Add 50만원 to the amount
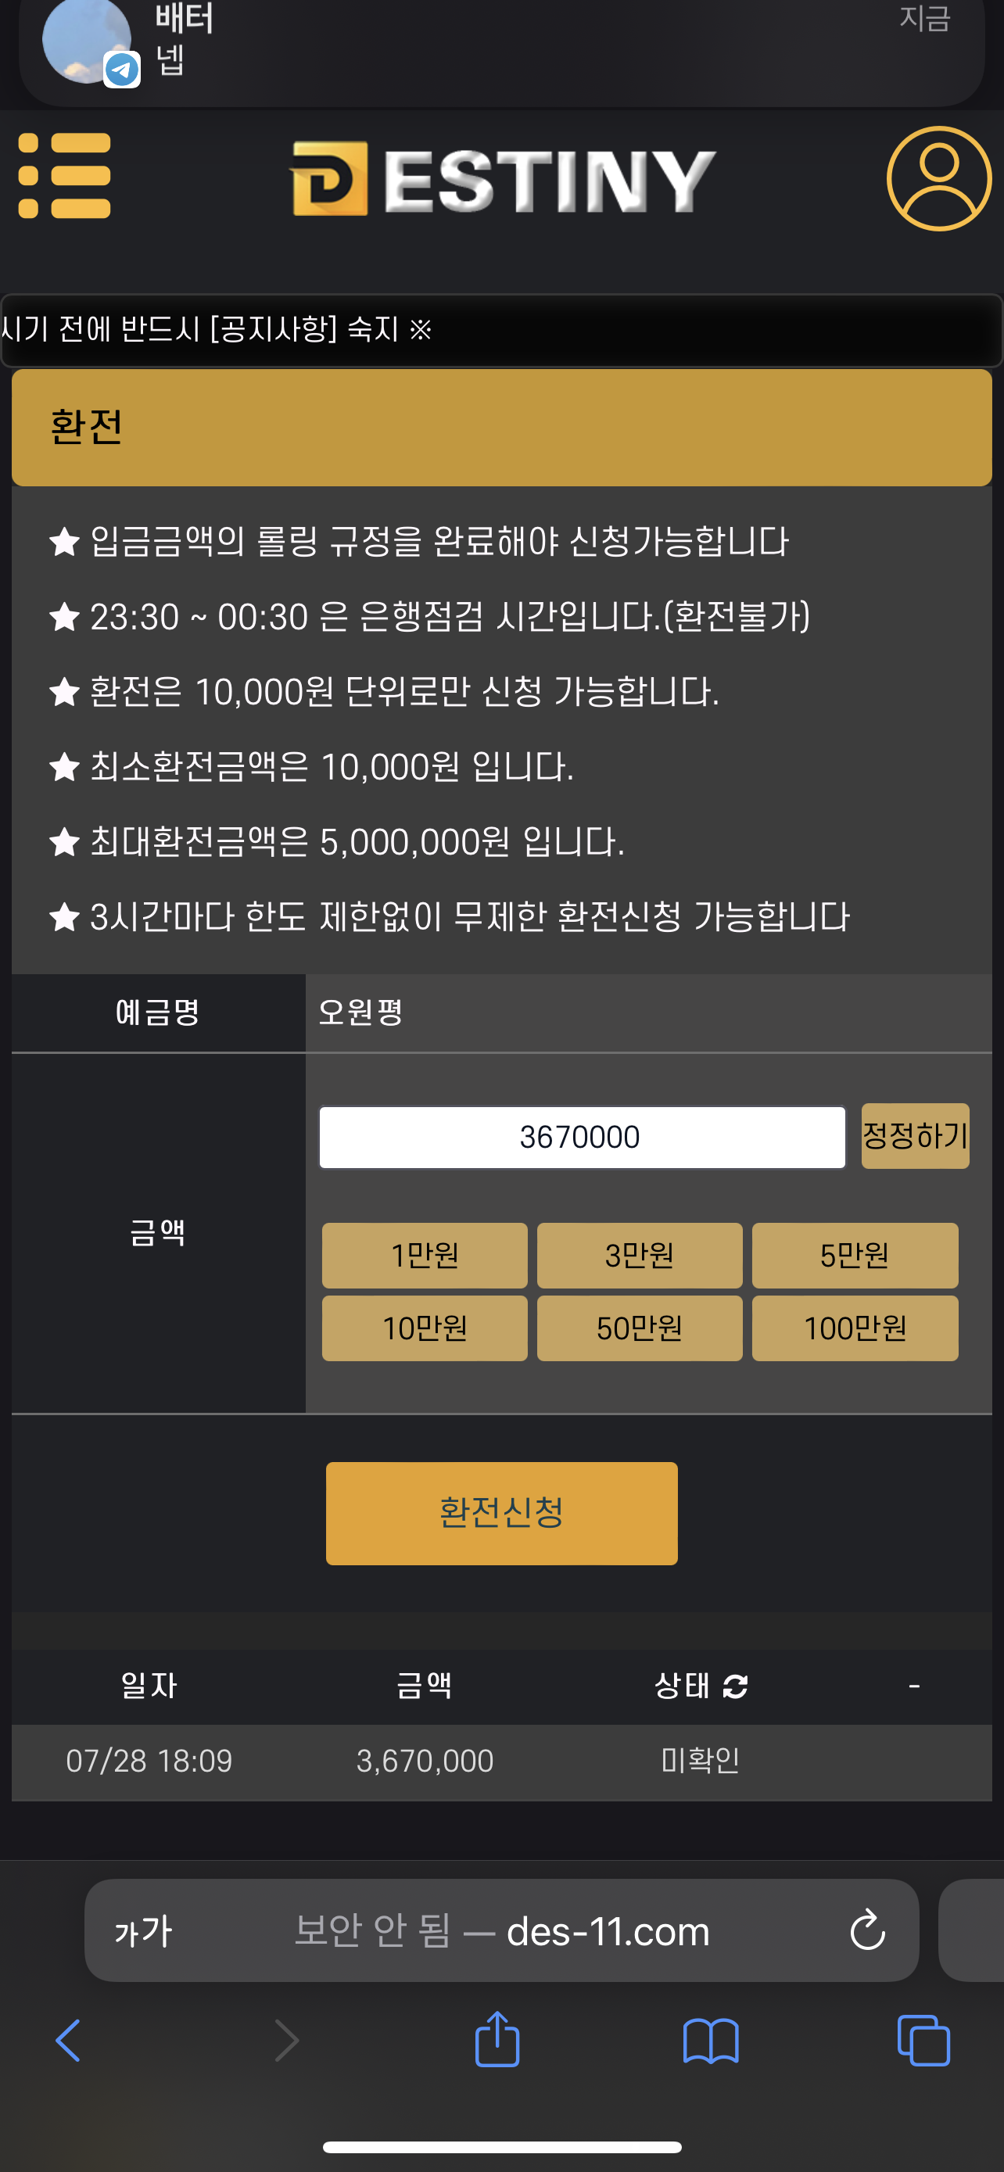Viewport: 1004px width, 2172px height. point(640,1329)
